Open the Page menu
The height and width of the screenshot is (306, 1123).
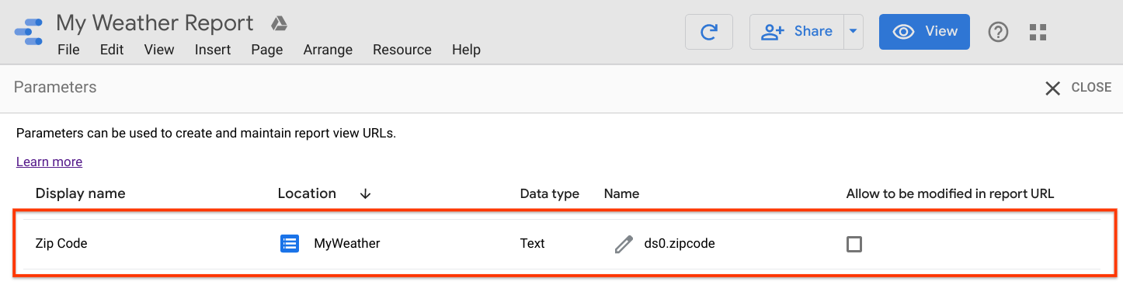coord(267,50)
